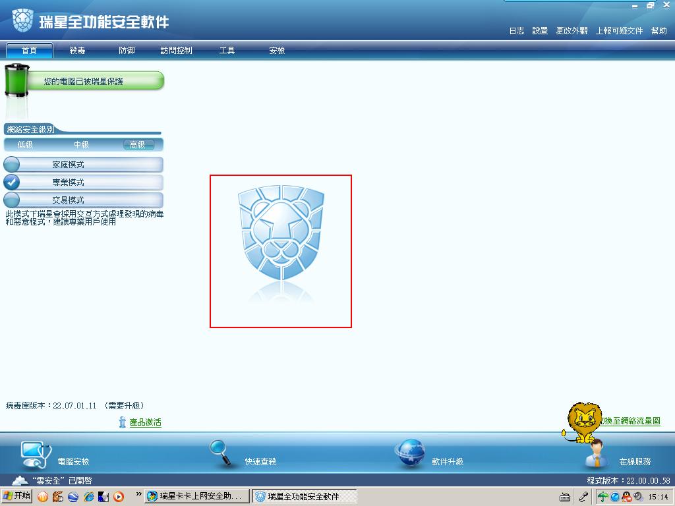This screenshot has width=675, height=506.
Task: Click the keyboard icon in the taskbar
Action: click(x=565, y=497)
